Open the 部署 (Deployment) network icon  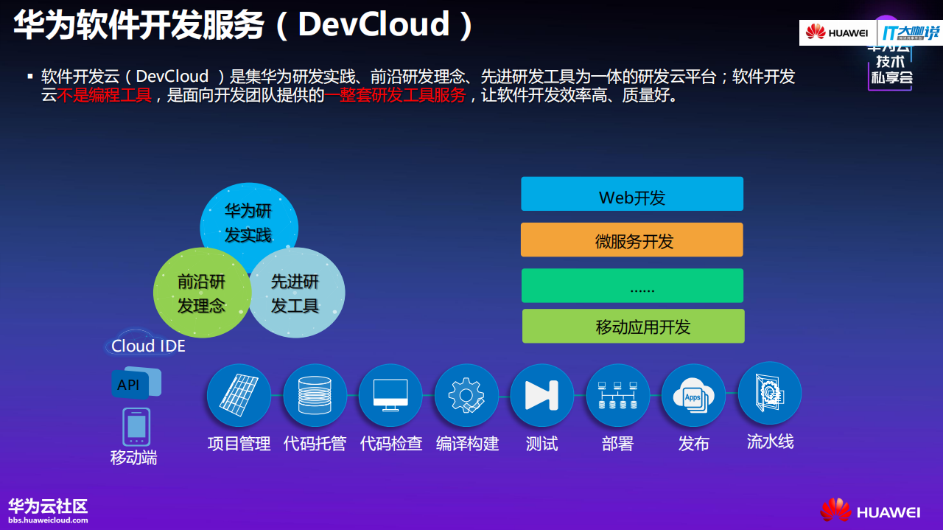pos(618,395)
